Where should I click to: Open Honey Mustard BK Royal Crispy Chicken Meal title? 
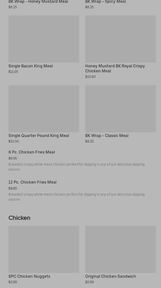click(115, 69)
